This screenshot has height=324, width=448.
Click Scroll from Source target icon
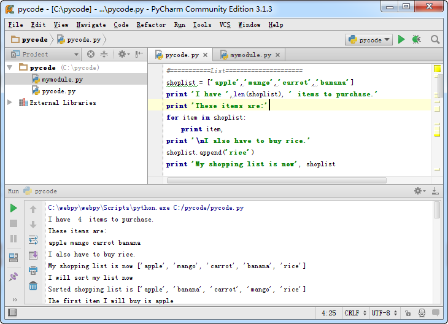click(x=91, y=55)
